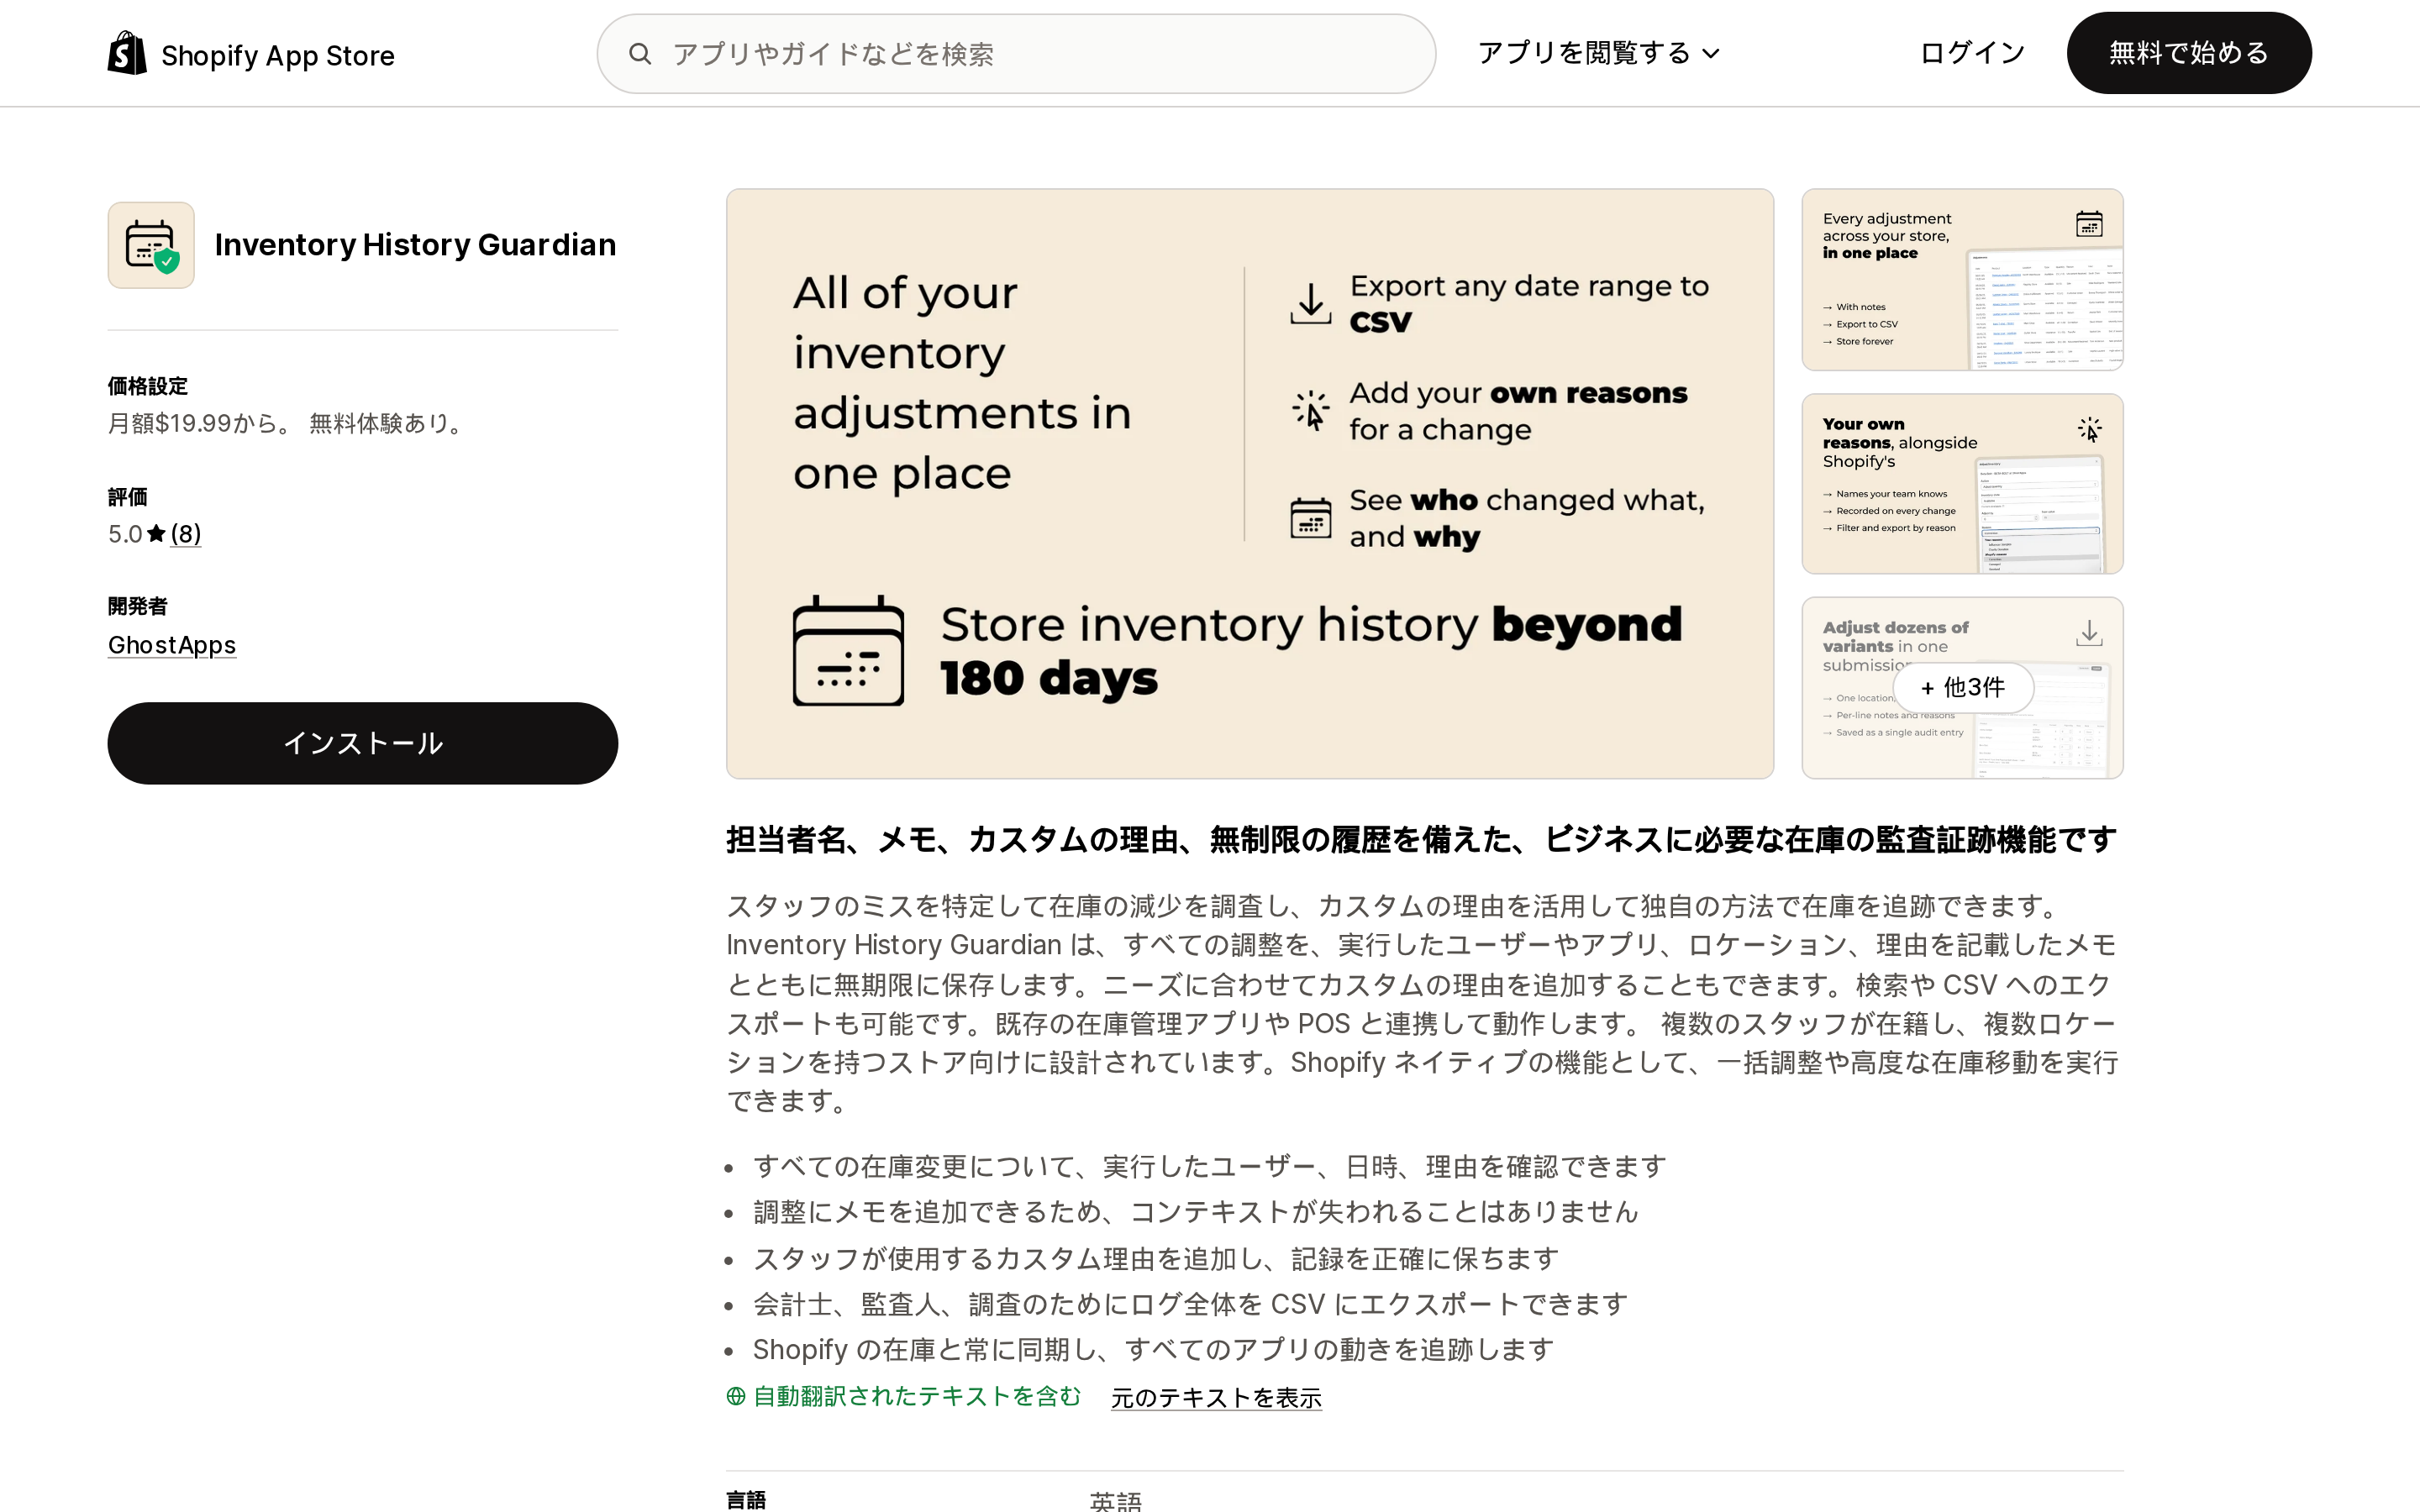Click the + 他3件 more images button

pyautogui.click(x=1963, y=688)
